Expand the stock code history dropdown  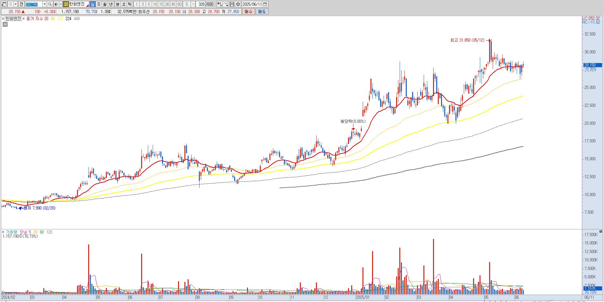pos(45,4)
